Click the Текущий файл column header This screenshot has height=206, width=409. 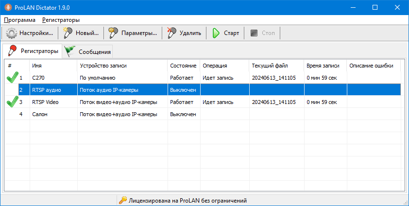tap(270, 66)
